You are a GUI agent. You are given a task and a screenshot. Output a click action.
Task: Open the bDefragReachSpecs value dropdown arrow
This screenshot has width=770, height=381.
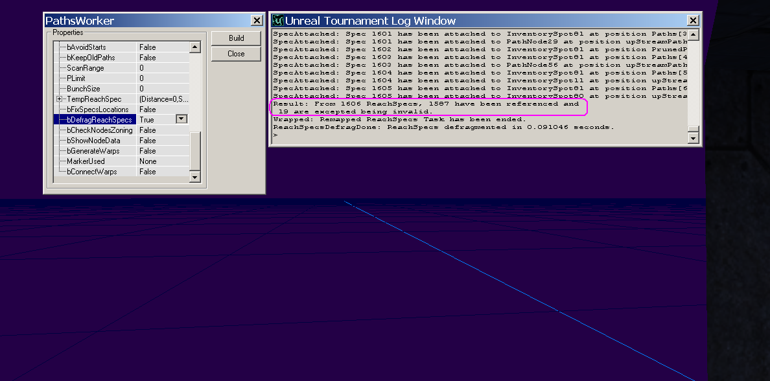pos(181,119)
